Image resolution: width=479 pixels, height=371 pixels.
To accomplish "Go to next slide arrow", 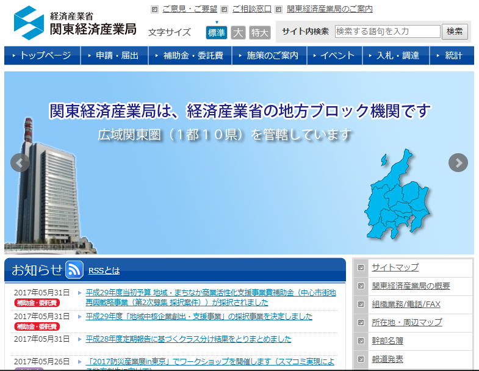I will pos(458,163).
